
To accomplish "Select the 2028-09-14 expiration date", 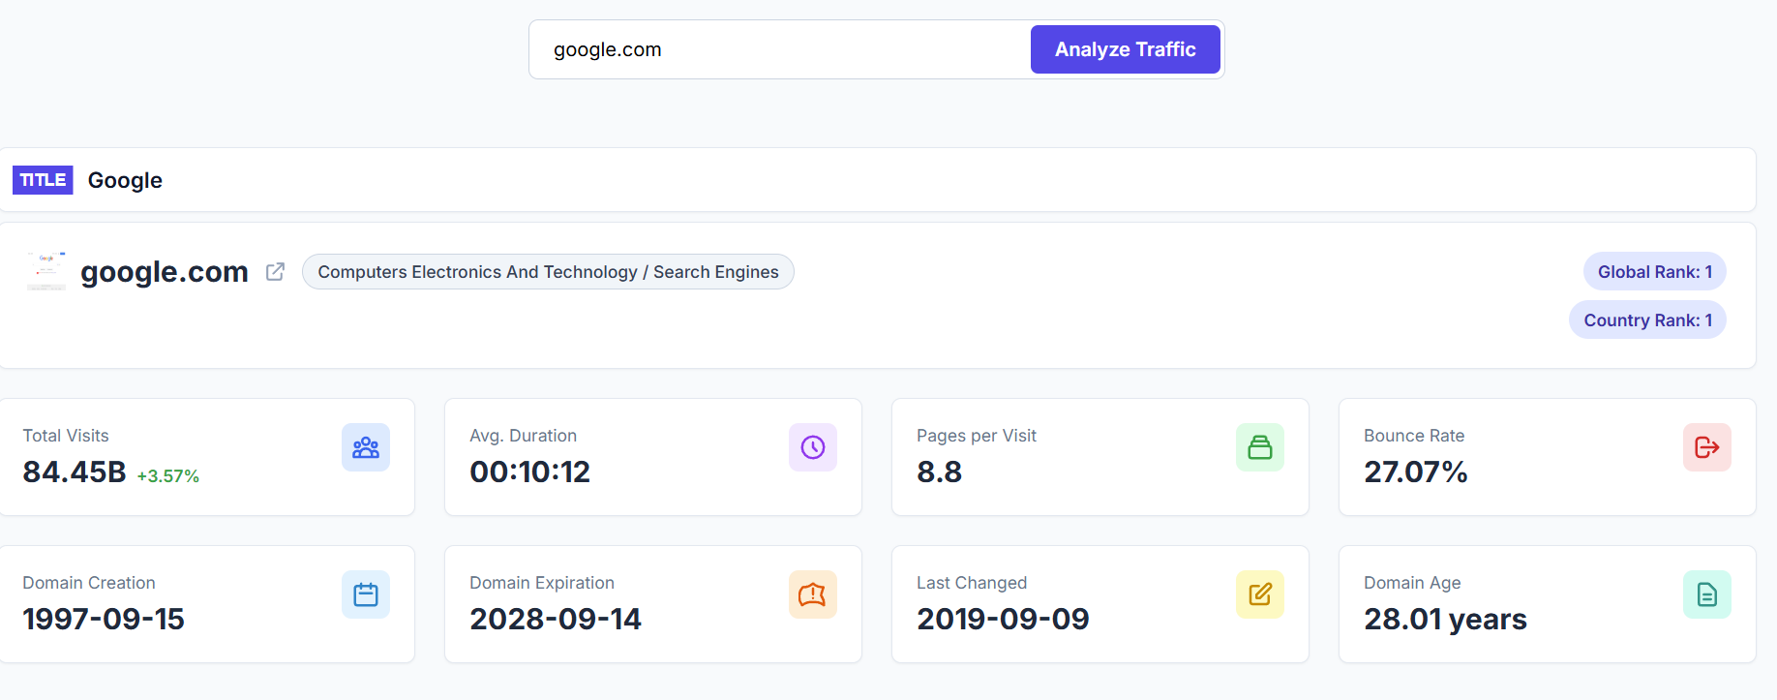I will 556,620.
